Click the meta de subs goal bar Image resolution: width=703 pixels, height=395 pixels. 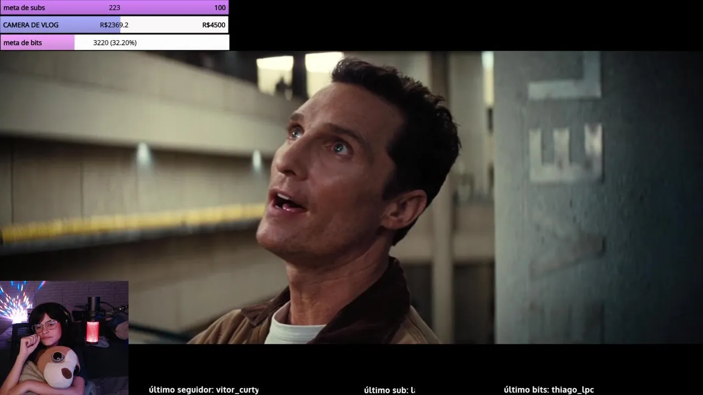(114, 8)
